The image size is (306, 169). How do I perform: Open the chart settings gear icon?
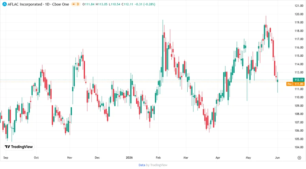point(299,158)
